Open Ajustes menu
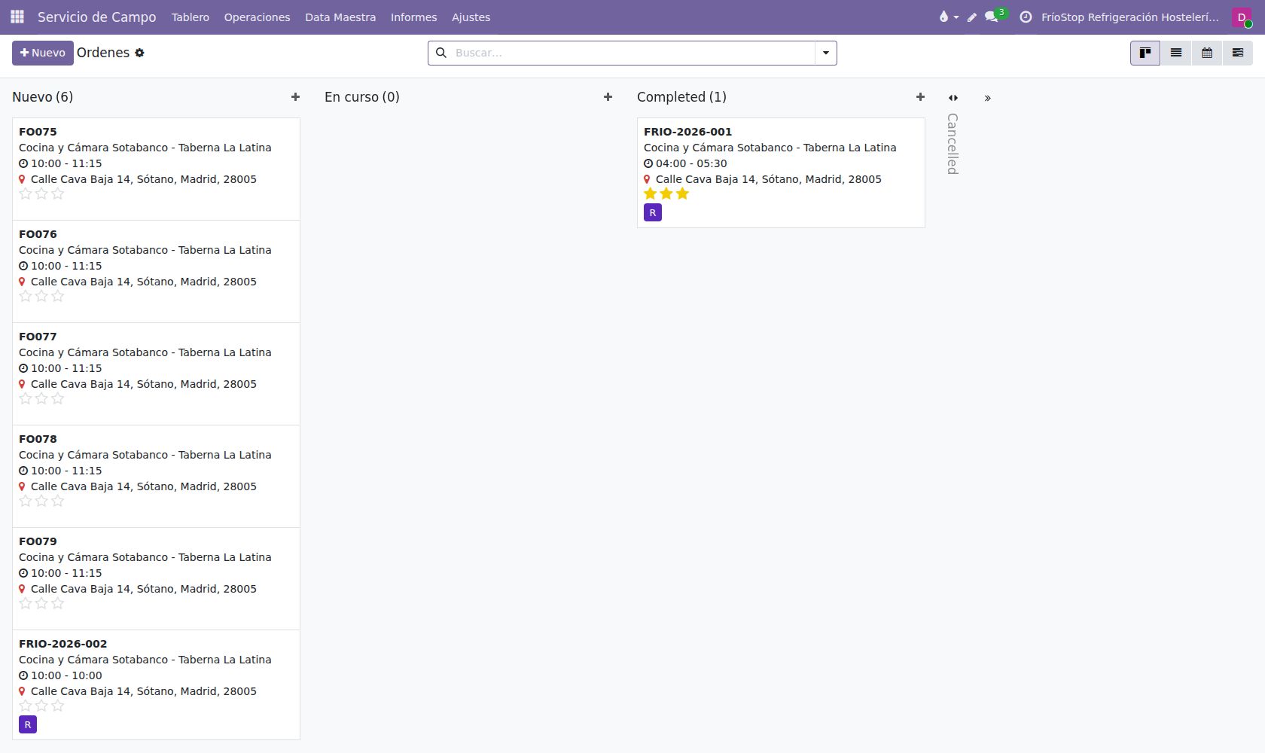This screenshot has height=753, width=1265. pos(471,17)
